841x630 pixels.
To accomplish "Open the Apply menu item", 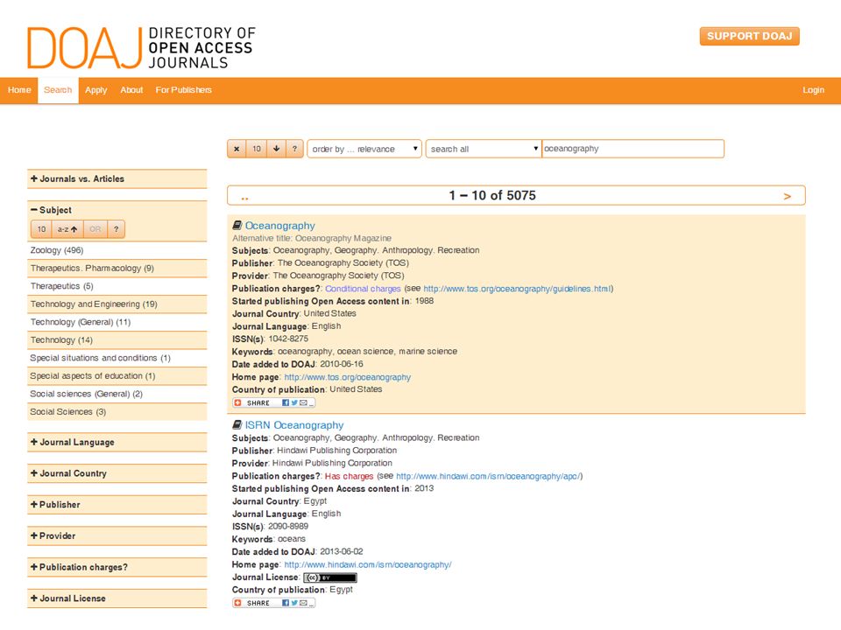I will coord(96,90).
